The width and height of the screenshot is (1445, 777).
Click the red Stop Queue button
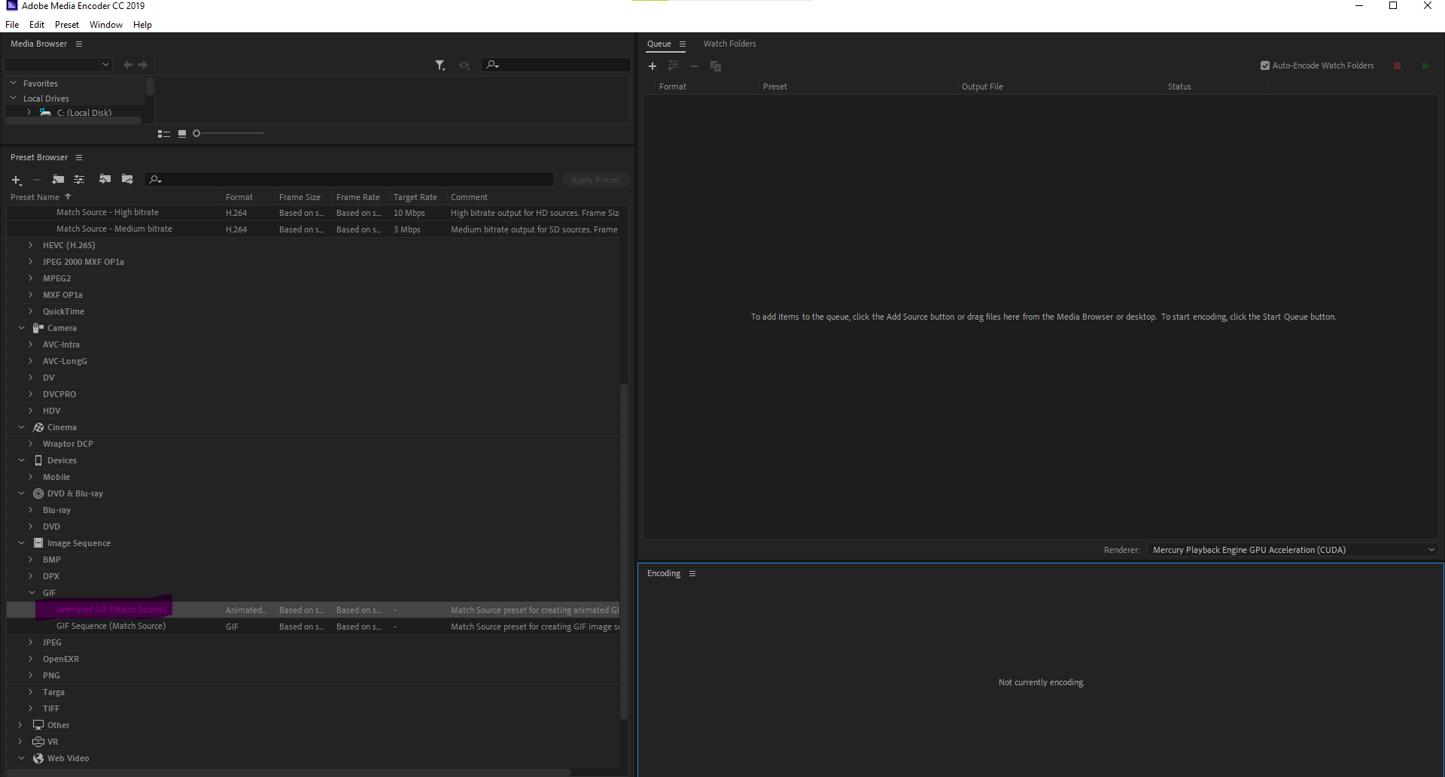click(x=1397, y=66)
